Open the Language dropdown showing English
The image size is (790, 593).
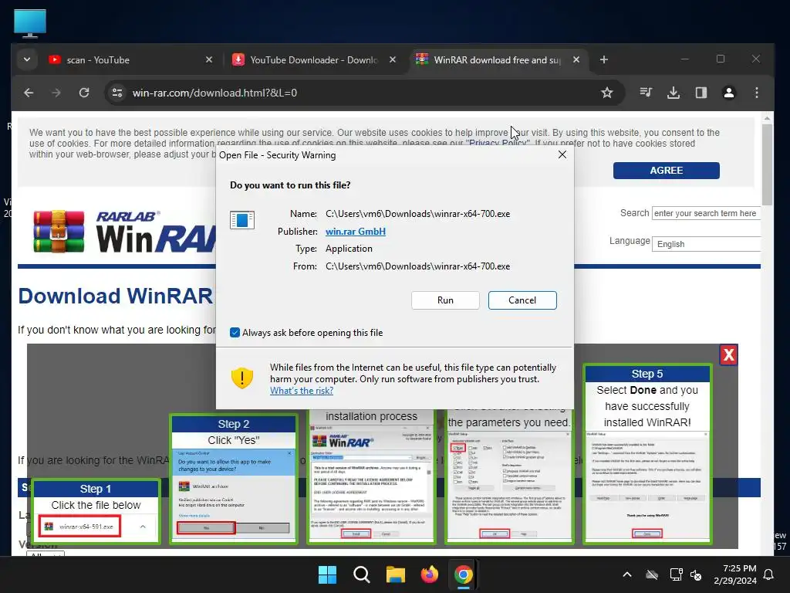coord(706,244)
